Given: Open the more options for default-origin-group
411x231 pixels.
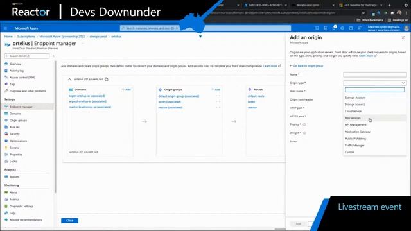Looking at the screenshot, I should (x=218, y=96).
